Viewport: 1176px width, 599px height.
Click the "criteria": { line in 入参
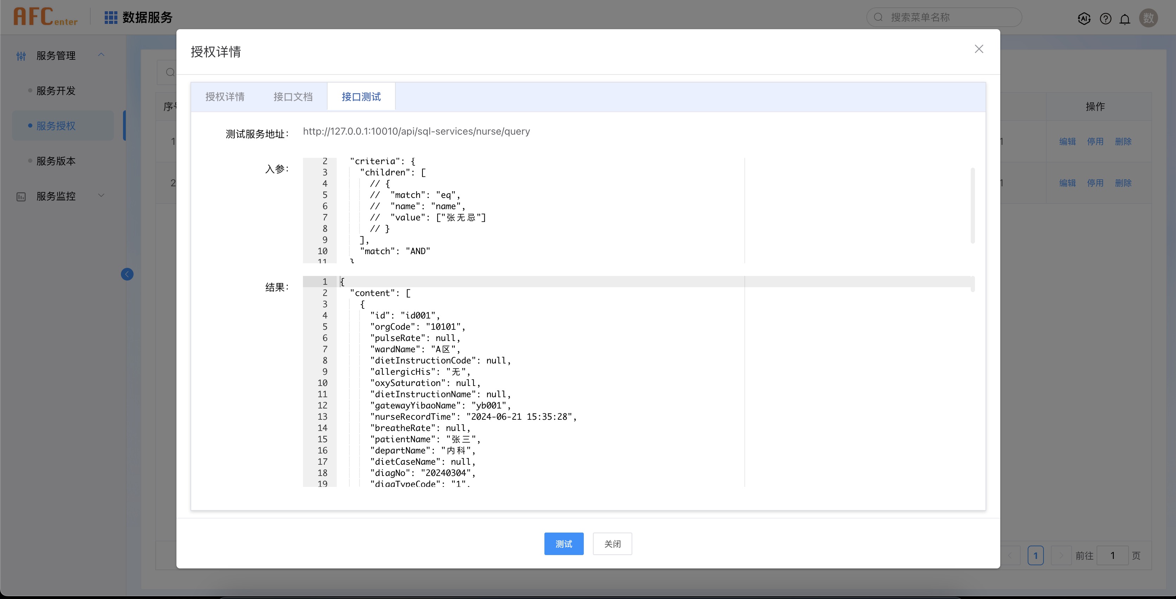pos(382,161)
